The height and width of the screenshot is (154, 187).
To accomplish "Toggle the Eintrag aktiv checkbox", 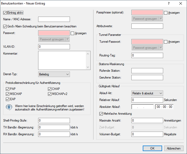I will click(x=5, y=12).
